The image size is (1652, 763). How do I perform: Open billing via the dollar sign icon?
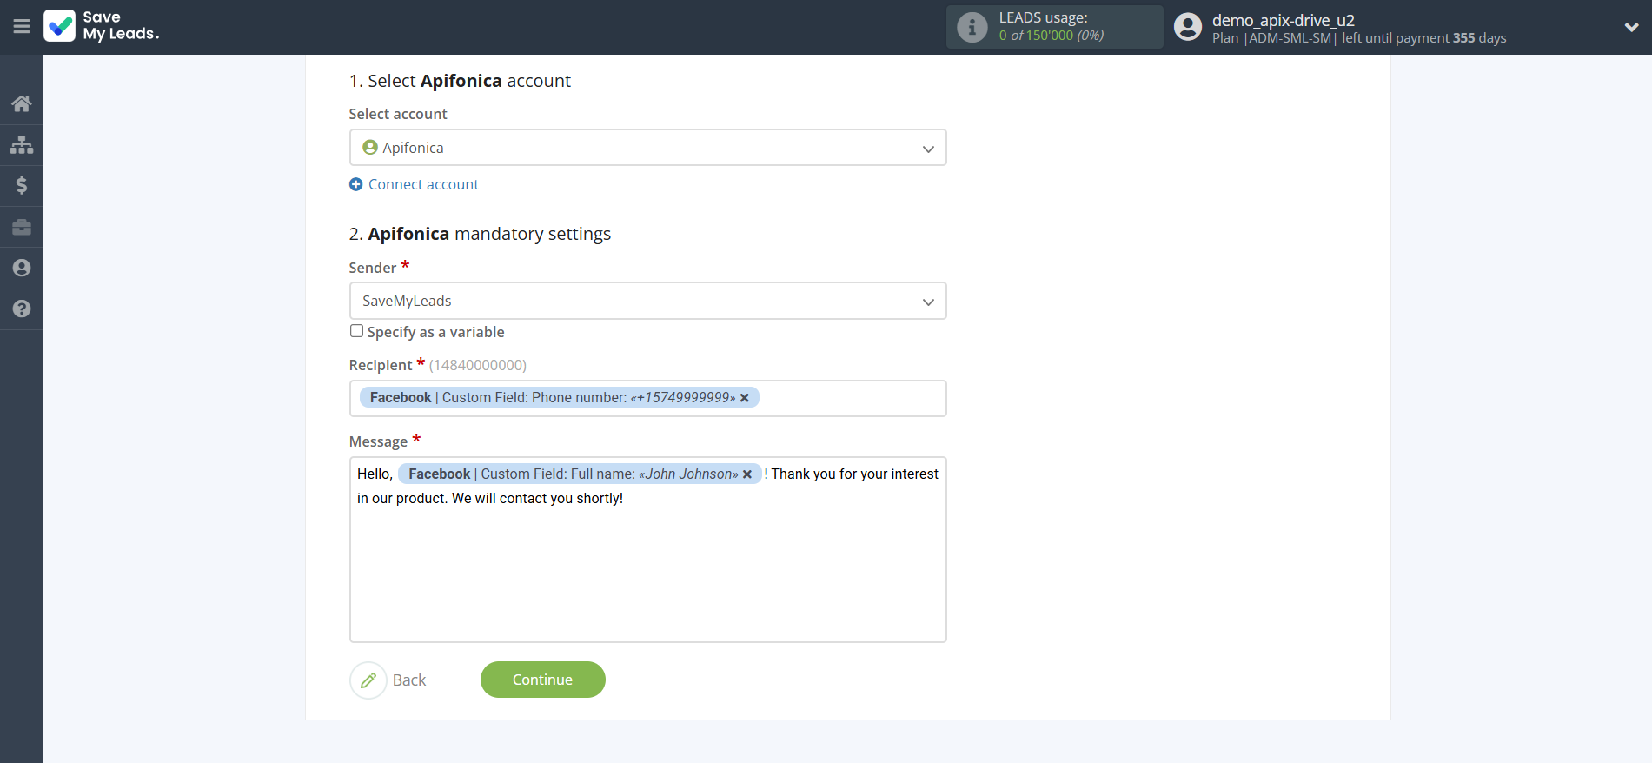tap(22, 185)
